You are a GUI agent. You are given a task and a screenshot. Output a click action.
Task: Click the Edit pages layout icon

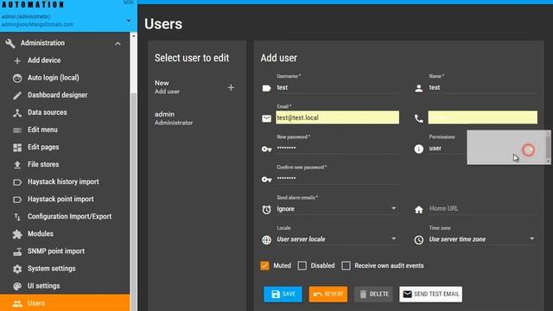(17, 148)
